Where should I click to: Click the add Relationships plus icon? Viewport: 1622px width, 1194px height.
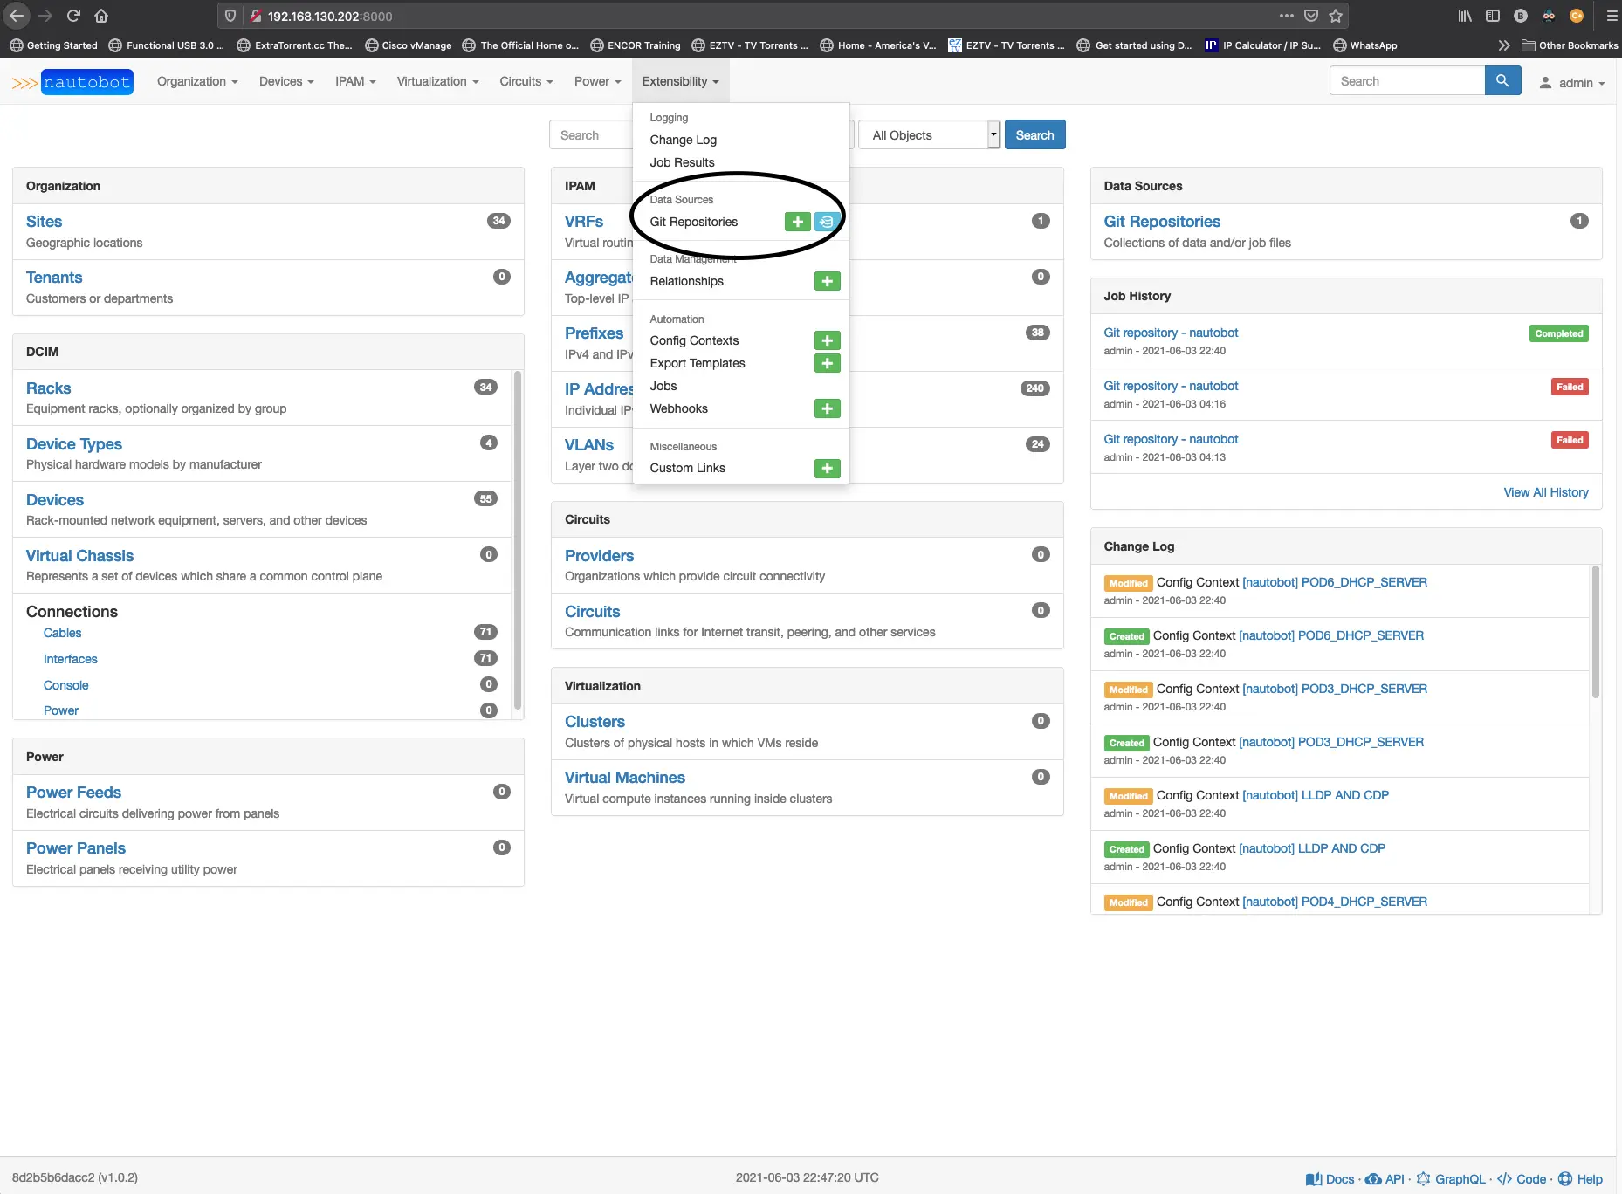[826, 281]
